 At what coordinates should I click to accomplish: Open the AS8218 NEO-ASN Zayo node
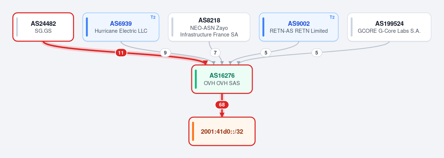[209, 27]
